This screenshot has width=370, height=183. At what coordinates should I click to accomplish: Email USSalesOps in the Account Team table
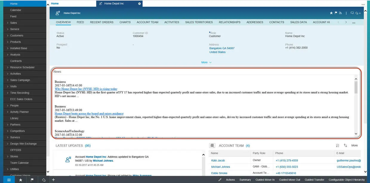(x=349, y=167)
